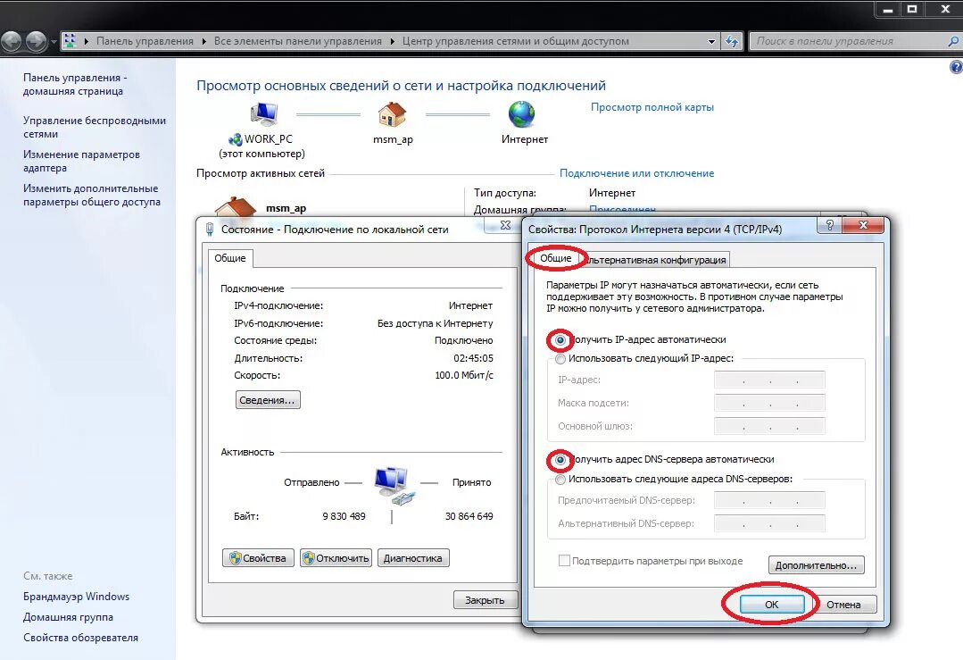
Task: Select 'Использовать следующие адреса DNS-серверов' option
Action: pyautogui.click(x=560, y=479)
